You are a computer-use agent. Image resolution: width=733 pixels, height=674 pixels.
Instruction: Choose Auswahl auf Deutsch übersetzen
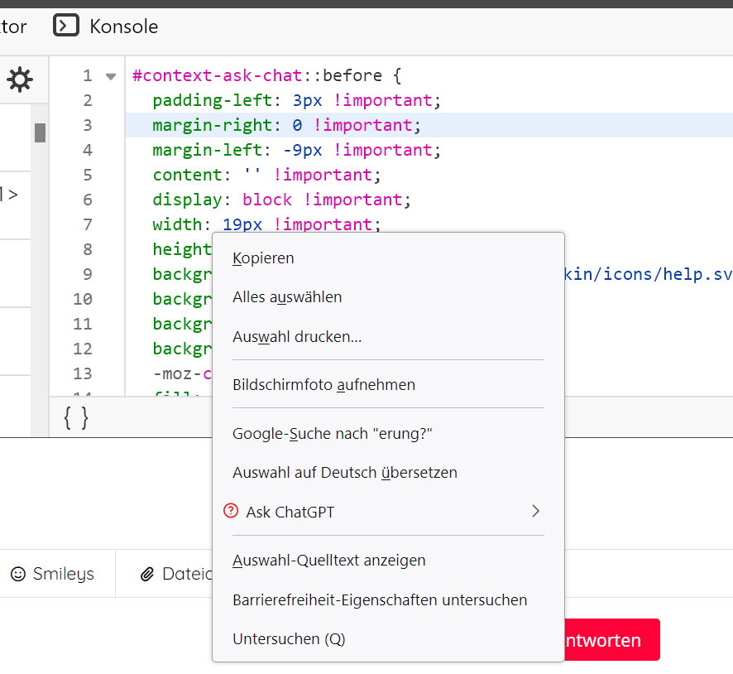pyautogui.click(x=344, y=473)
